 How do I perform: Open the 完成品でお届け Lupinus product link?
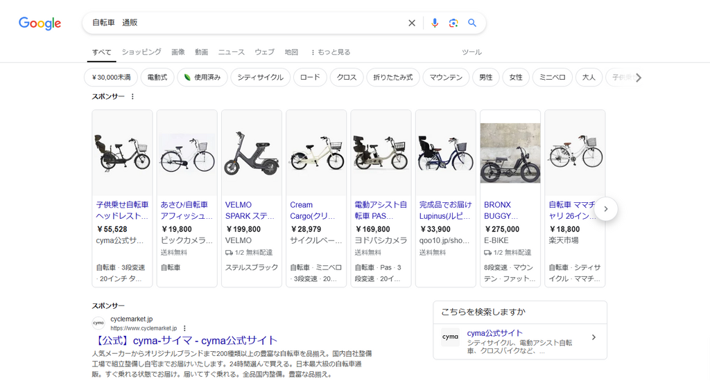pos(446,211)
